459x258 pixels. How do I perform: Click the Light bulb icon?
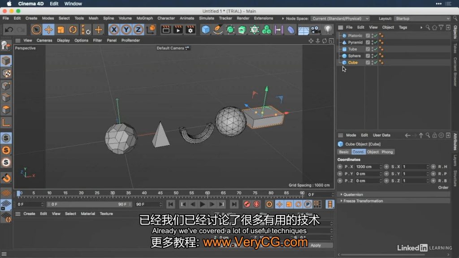tap(328, 30)
